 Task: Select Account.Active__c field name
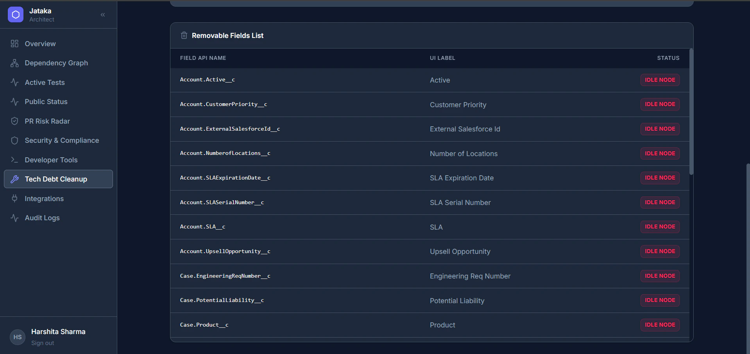pos(207,80)
